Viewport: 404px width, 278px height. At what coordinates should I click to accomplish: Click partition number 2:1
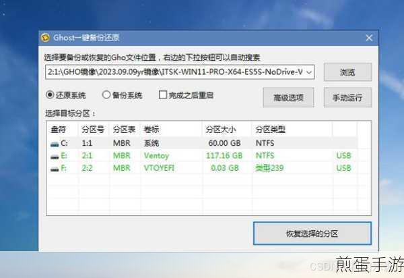point(87,156)
